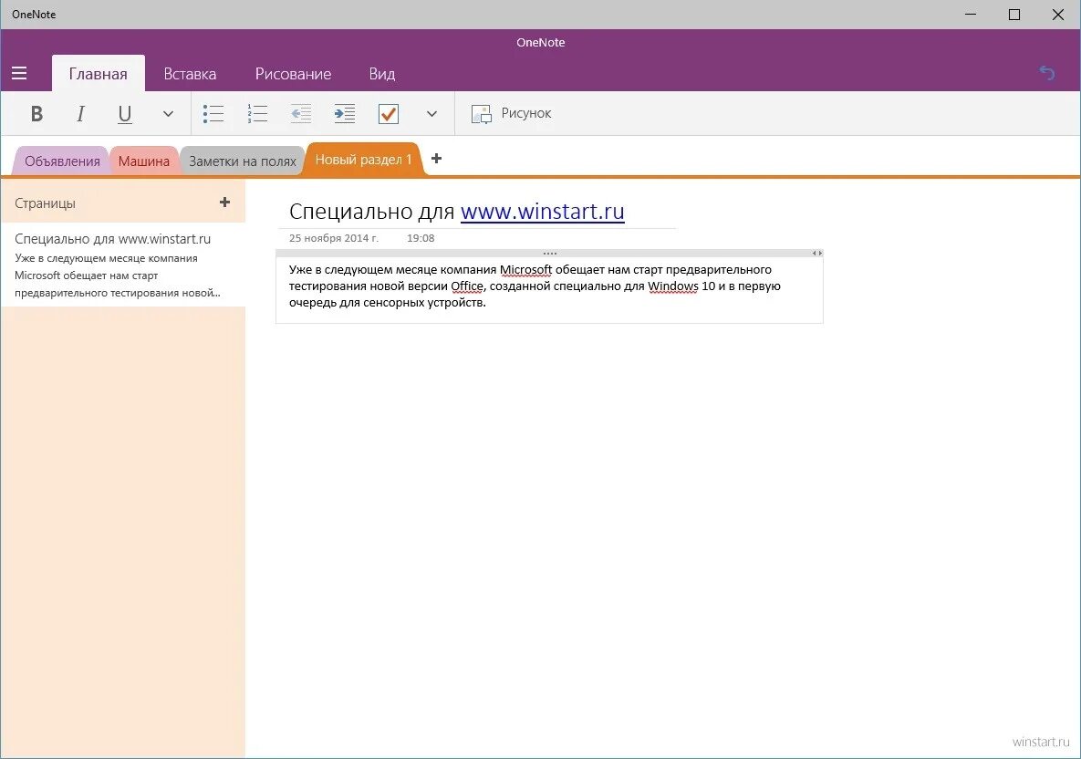Viewport: 1081px width, 759px height.
Task: Select the Заметки на полях section
Action: coord(242,161)
